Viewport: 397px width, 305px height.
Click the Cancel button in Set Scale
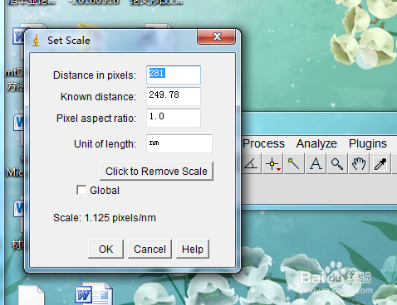pos(149,249)
